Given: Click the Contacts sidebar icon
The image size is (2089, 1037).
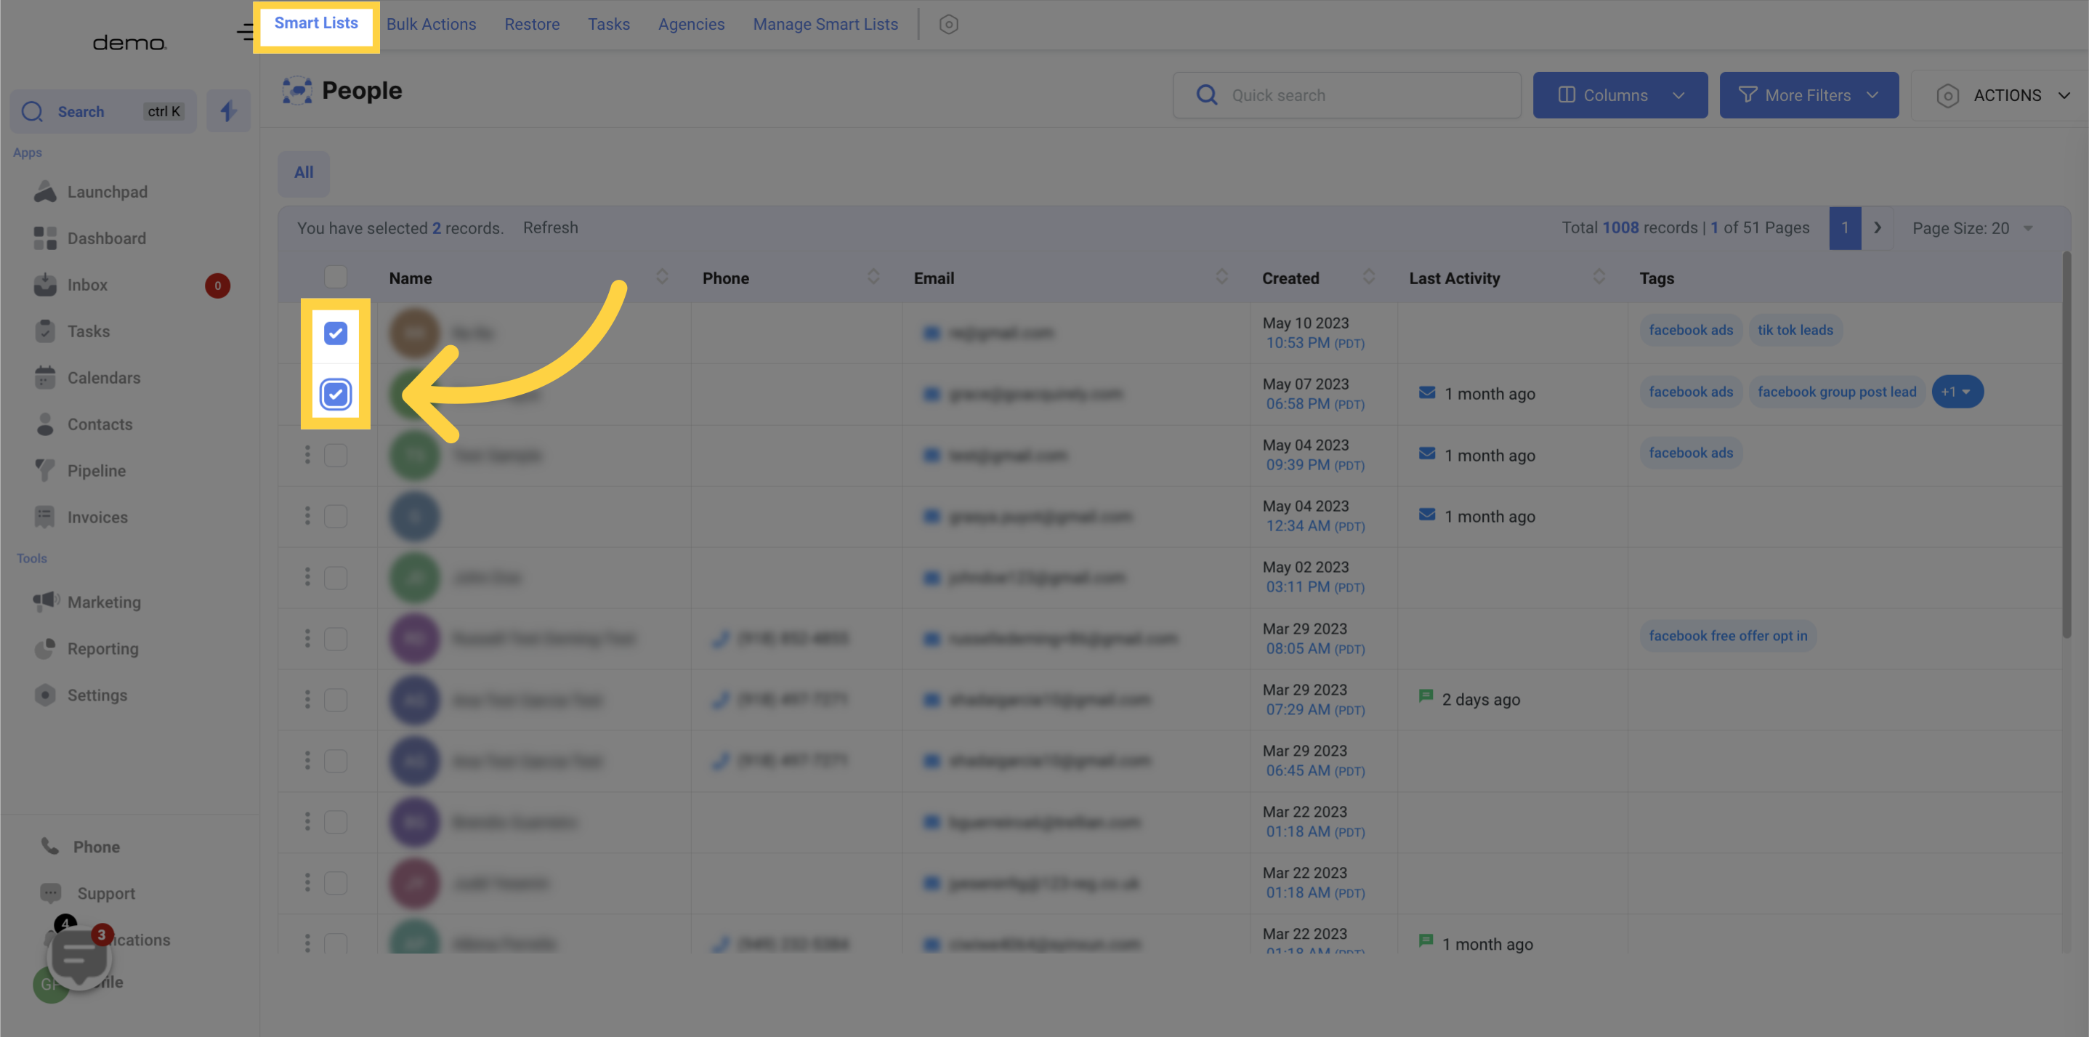Looking at the screenshot, I should 45,424.
